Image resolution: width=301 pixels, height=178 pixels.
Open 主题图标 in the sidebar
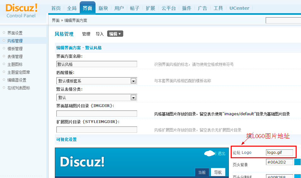(15, 64)
